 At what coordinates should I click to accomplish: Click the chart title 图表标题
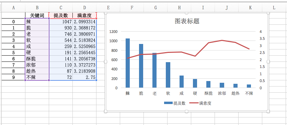[187, 21]
